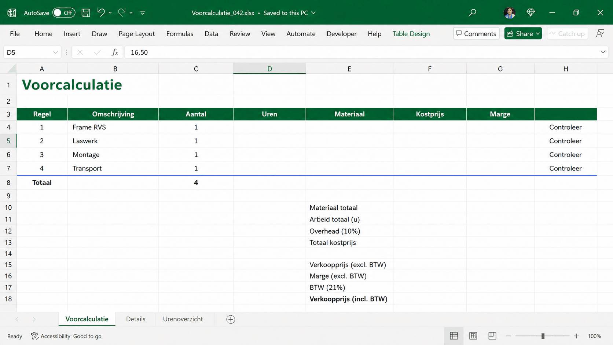Open the user account profile picture
Image resolution: width=613 pixels, height=345 pixels.
pyautogui.click(x=510, y=13)
